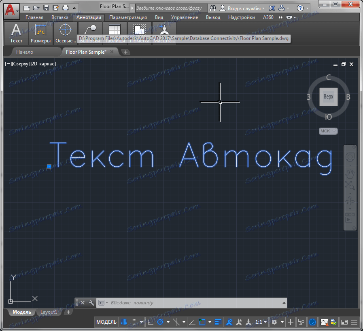
Task: Open the A360 ribbon tab
Action: (x=268, y=17)
